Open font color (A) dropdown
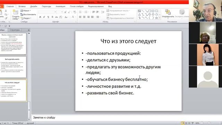Viewport: 222px width, 125px height. tap(74, 17)
